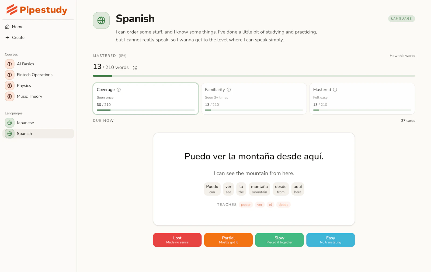This screenshot has width=431, height=272.
Task: Show Familiarity info tooltip icon
Action: click(x=229, y=90)
